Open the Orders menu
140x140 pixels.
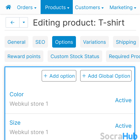(27, 7)
